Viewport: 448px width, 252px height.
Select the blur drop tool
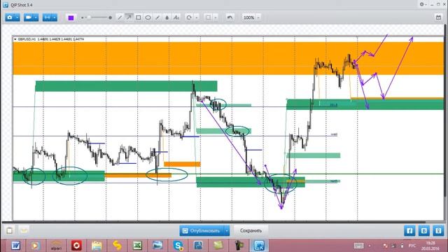coord(167,17)
